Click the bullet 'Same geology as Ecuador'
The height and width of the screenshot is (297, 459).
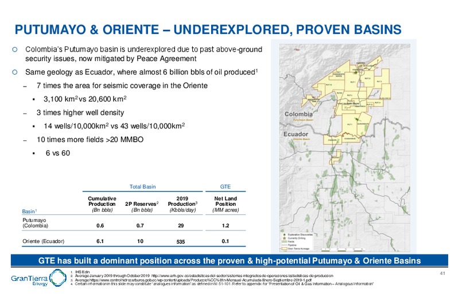pyautogui.click(x=141, y=72)
